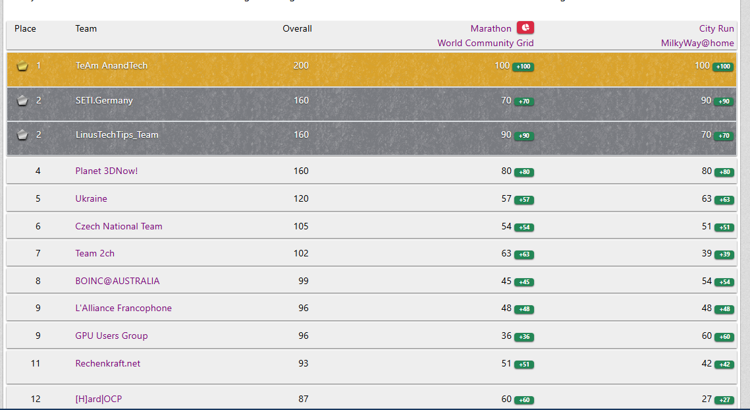This screenshot has height=410, width=750.
Task: Click the +100 Marathon badge for TeAm AnandTech
Action: tap(523, 67)
